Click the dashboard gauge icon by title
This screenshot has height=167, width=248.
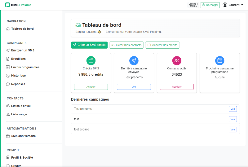78,25
